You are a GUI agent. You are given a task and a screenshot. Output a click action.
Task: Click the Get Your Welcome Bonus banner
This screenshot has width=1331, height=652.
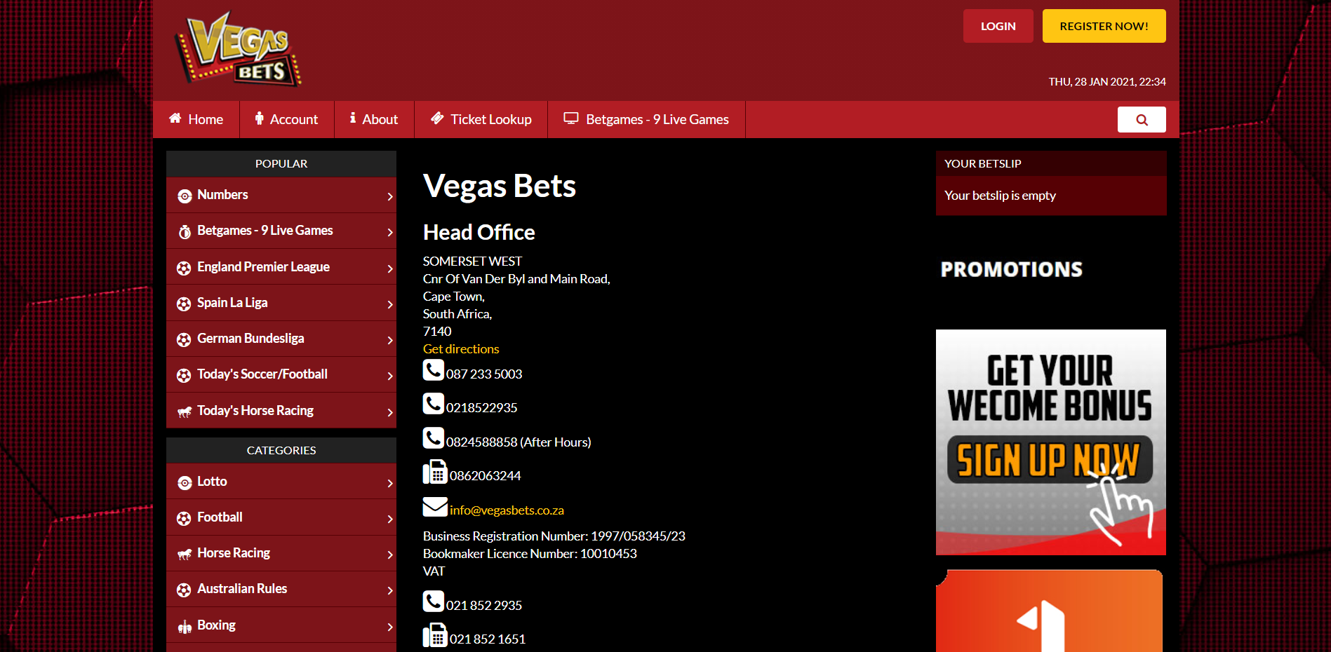[x=1050, y=442]
